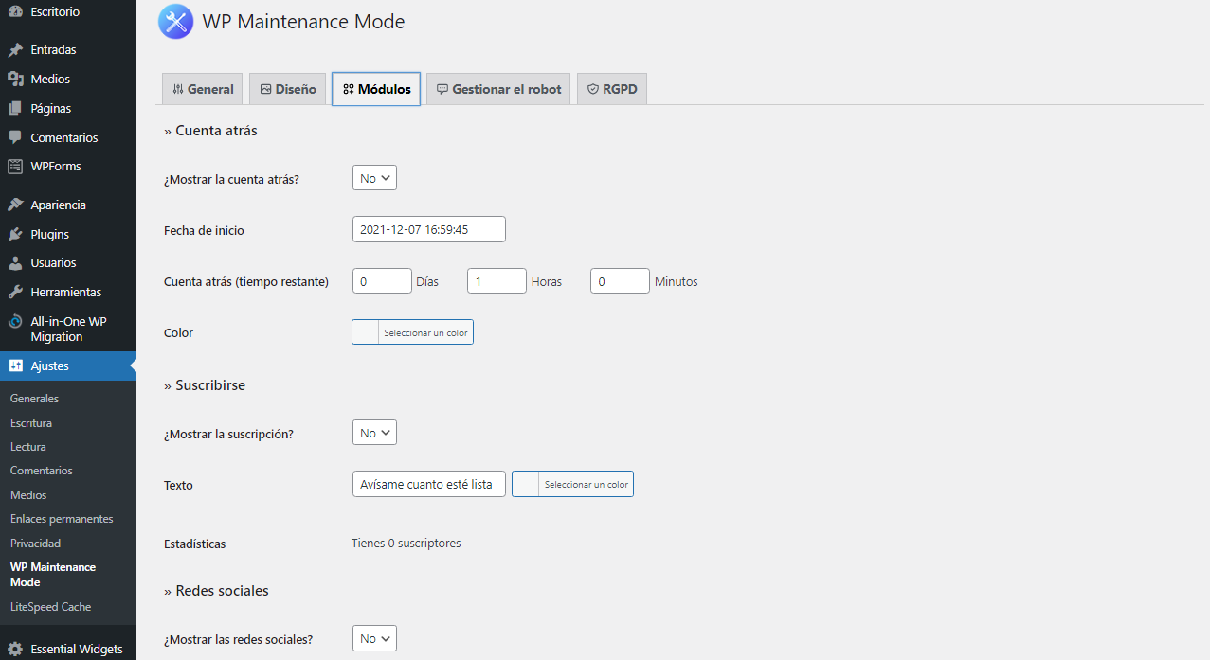Screen dimensions: 1210x660
Task: Switch to the Diseño tab
Action: (287, 88)
